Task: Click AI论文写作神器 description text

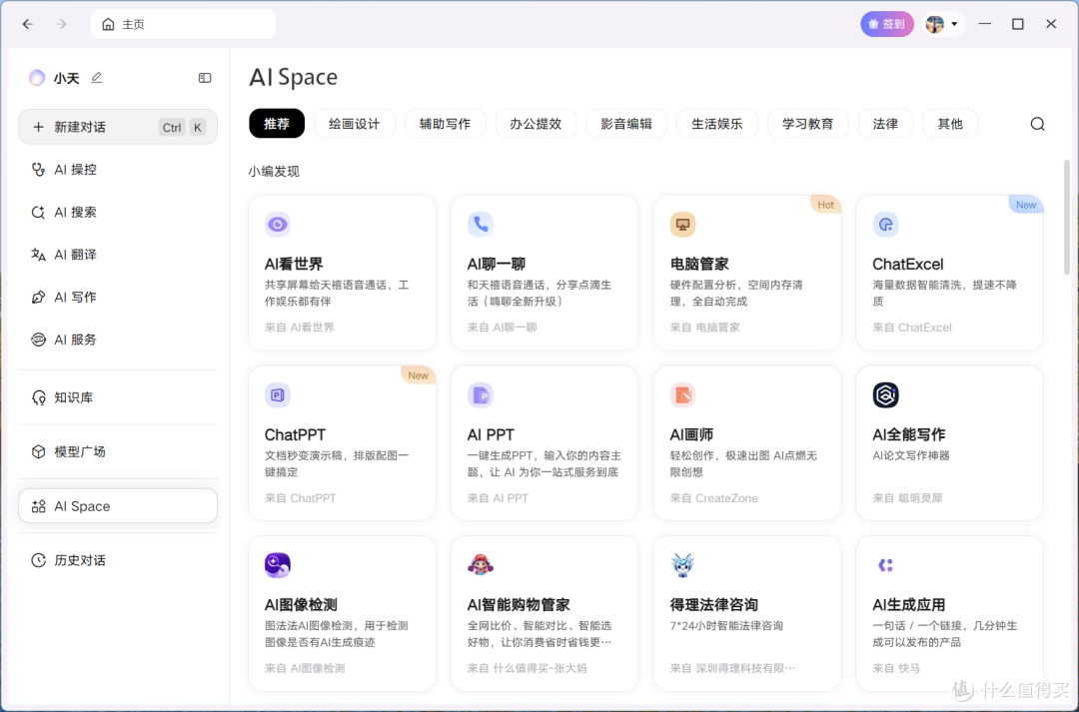Action: point(911,455)
